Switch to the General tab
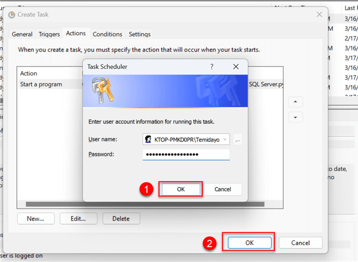Screen dimensions: 358x262 pyautogui.click(x=22, y=34)
